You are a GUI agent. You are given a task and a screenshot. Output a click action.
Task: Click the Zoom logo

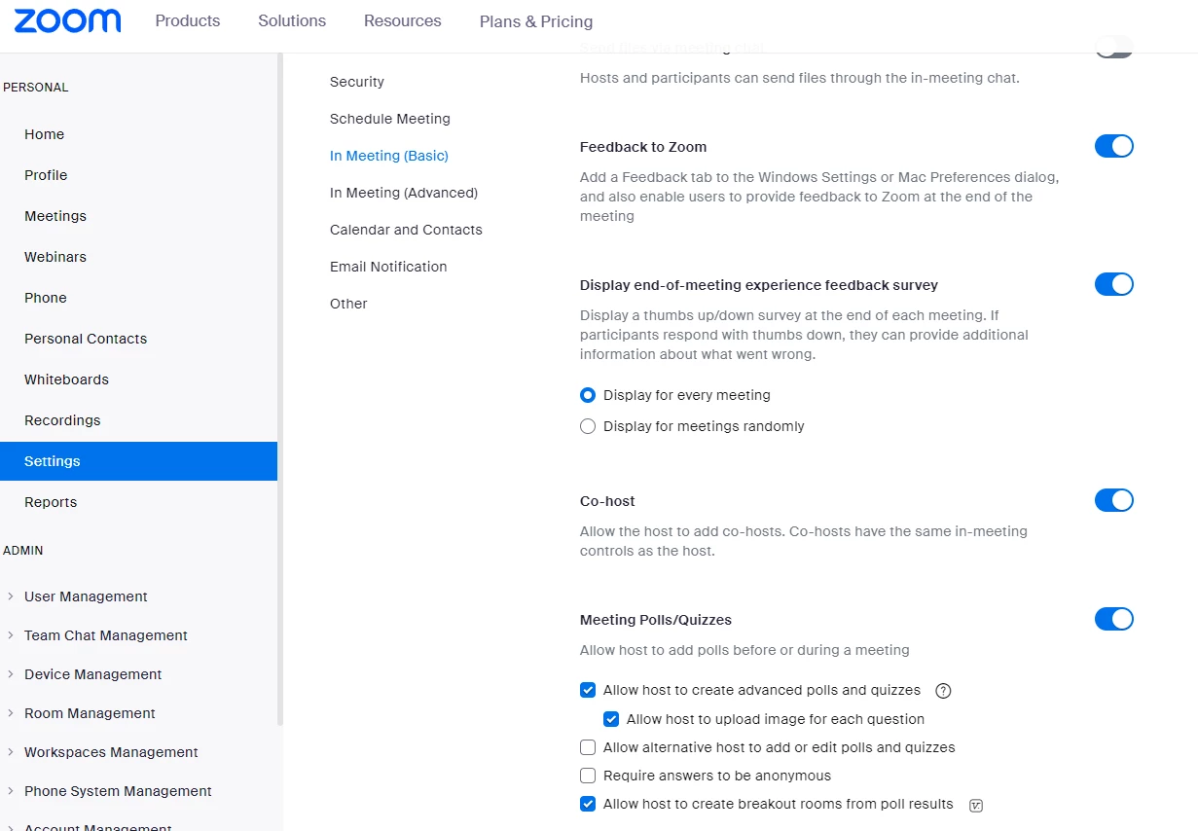pos(67,21)
